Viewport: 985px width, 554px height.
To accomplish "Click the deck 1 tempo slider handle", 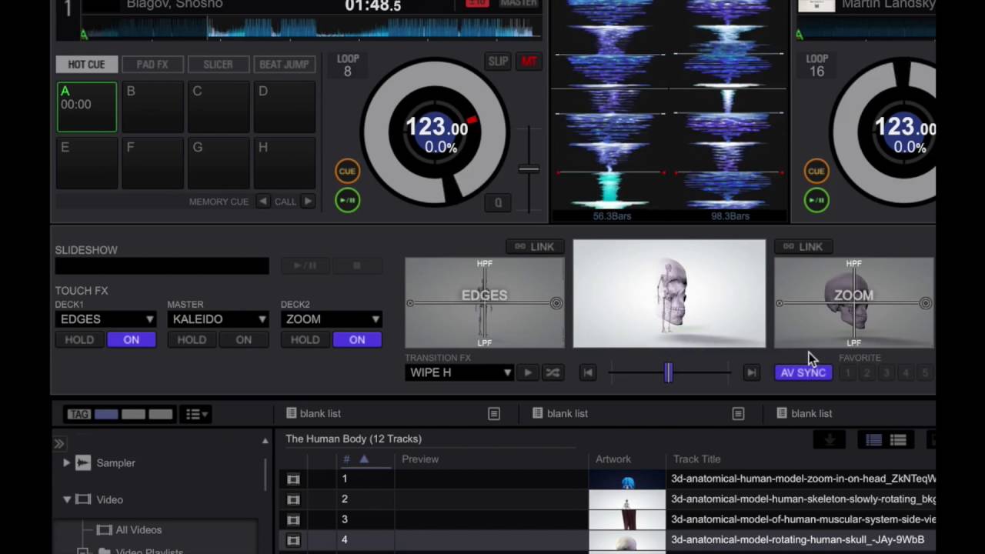I will coord(529,169).
